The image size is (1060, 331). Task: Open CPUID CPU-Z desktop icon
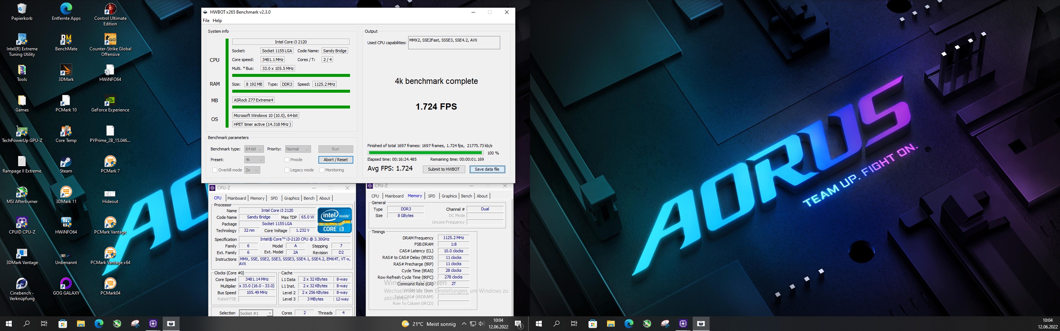click(x=22, y=226)
